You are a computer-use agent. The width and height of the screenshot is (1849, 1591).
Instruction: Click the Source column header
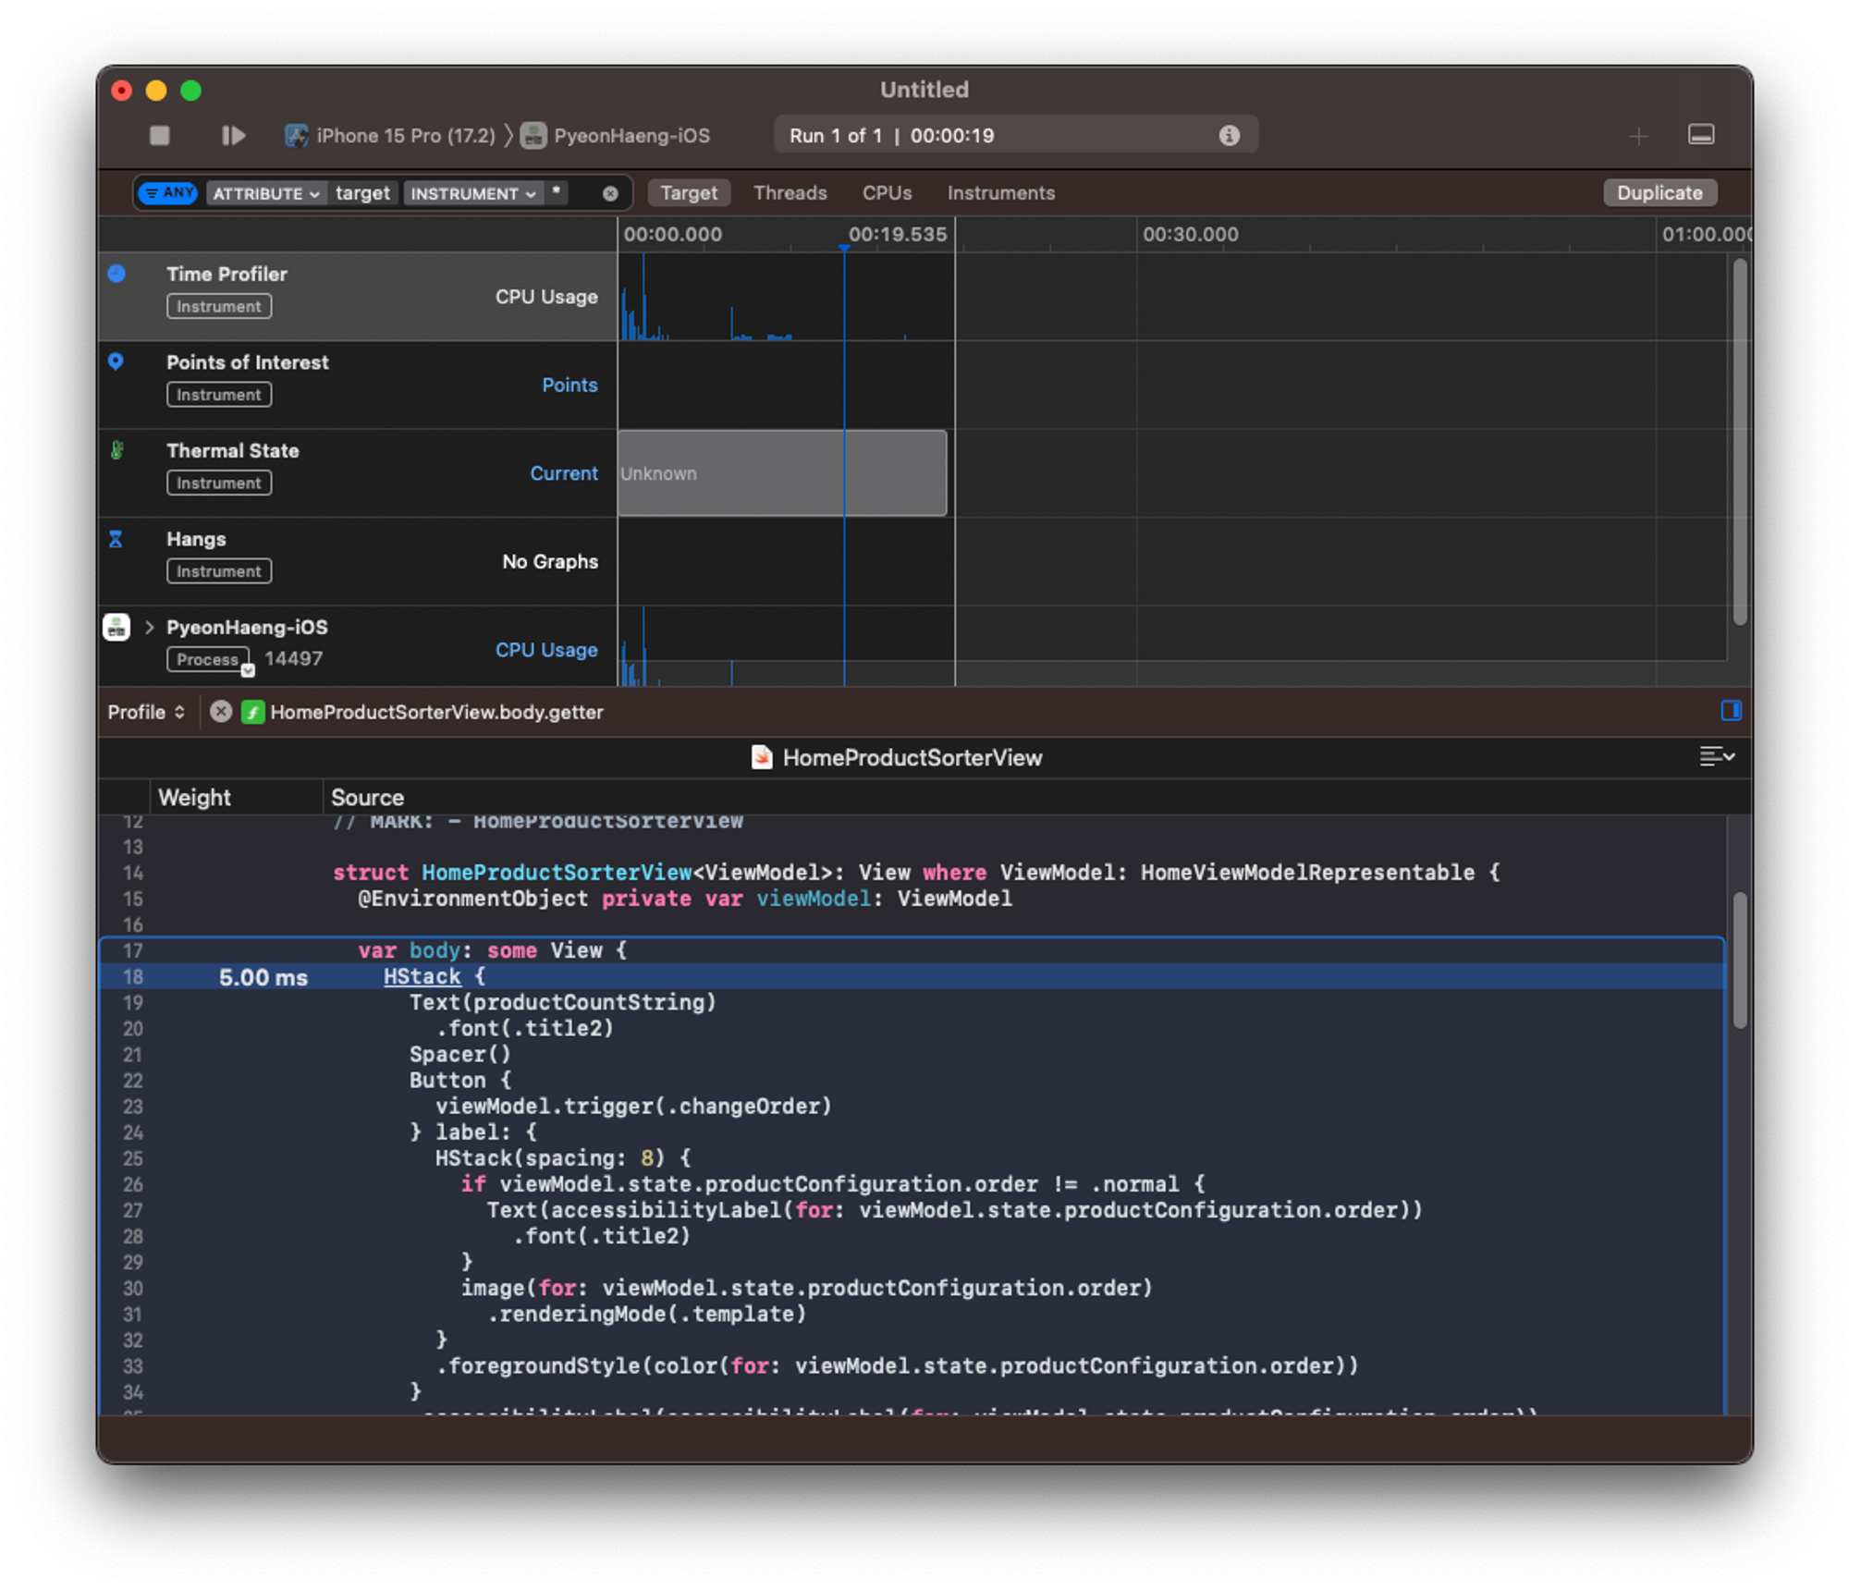367,797
